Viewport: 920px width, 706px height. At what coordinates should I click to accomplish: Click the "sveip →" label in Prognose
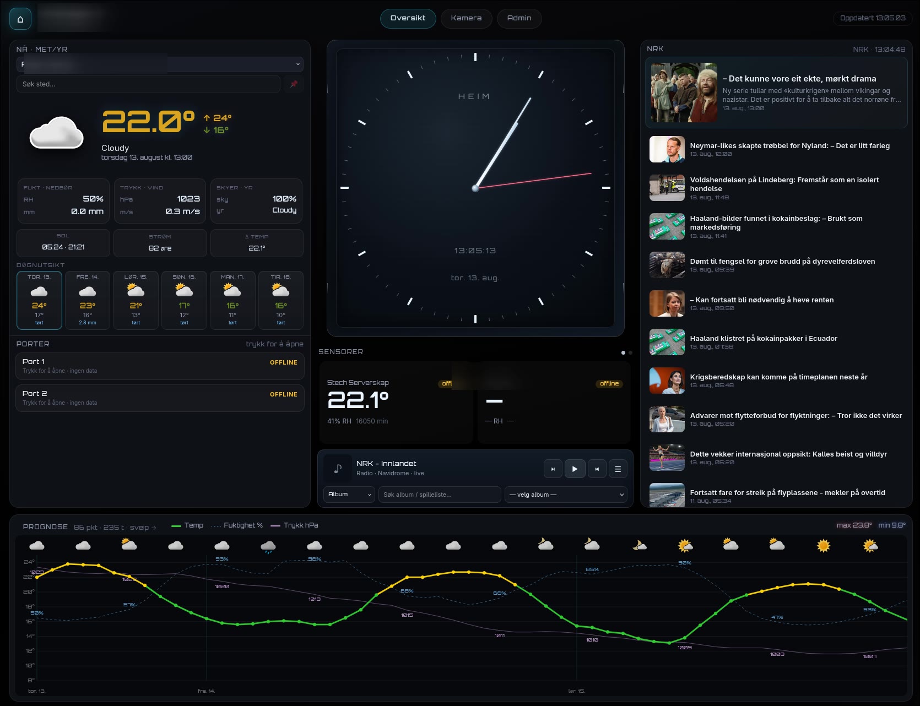coord(143,528)
